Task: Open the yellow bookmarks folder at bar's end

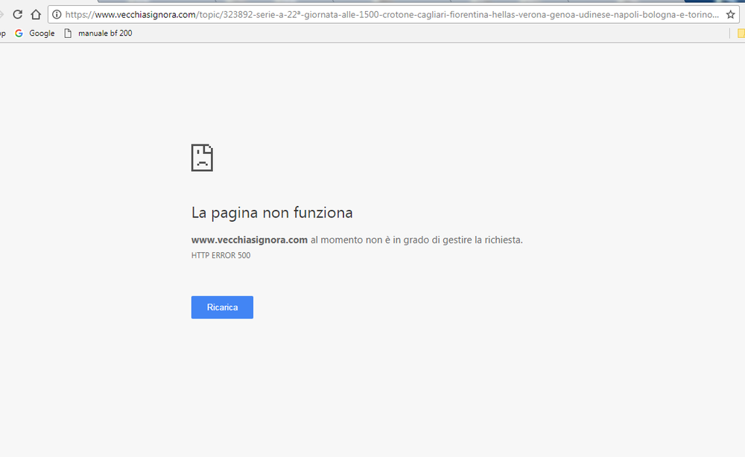Action: point(741,33)
